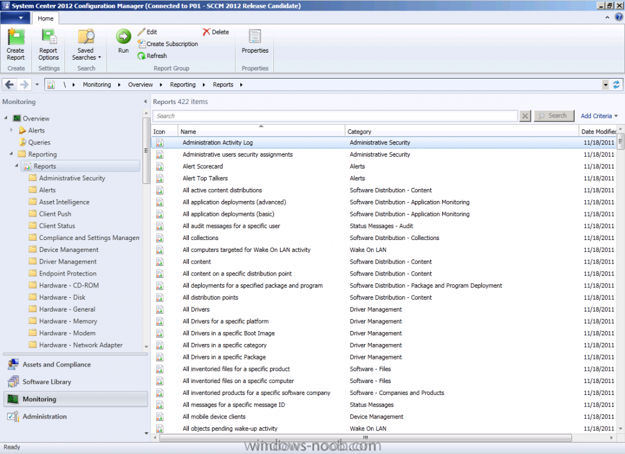Go forward with the Forward arrow
This screenshot has width=625, height=454.
coord(24,85)
